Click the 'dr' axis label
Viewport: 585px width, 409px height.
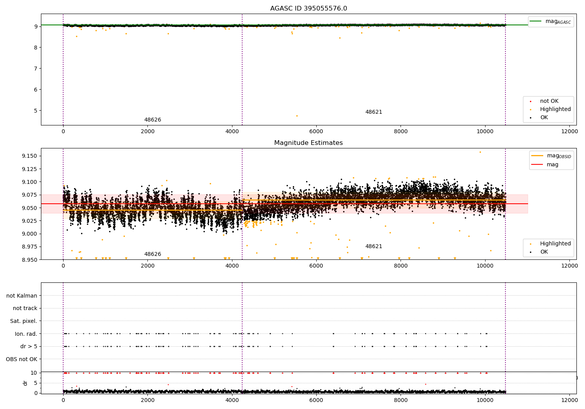click(25, 383)
